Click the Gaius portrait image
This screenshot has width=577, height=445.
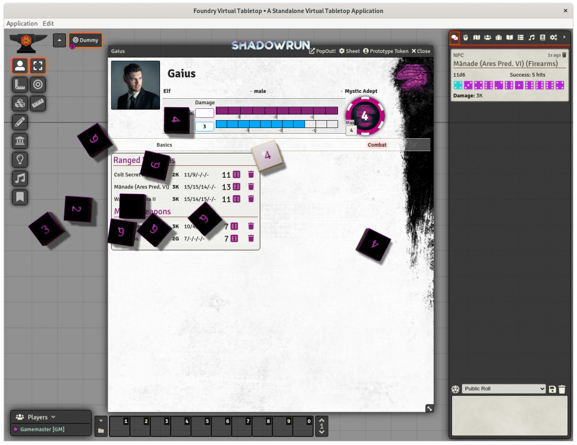pyautogui.click(x=135, y=85)
